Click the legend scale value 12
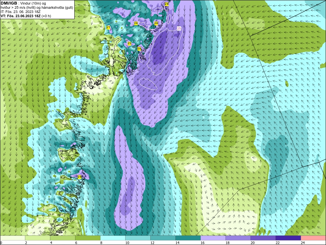The height and width of the screenshot is (245, 326). click(x=152, y=243)
